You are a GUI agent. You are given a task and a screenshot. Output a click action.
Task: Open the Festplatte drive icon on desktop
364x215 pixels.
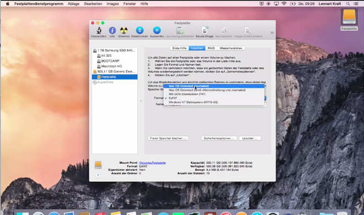tap(349, 19)
